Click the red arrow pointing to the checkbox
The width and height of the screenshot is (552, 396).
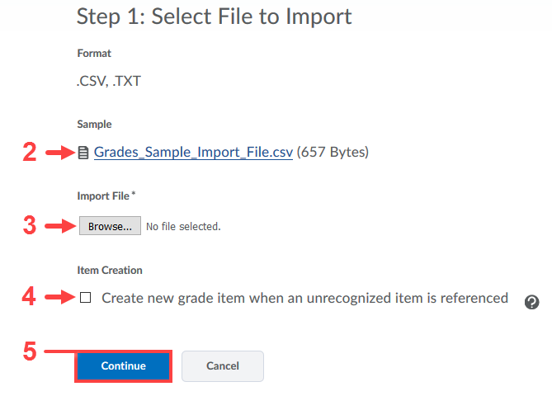(x=59, y=298)
